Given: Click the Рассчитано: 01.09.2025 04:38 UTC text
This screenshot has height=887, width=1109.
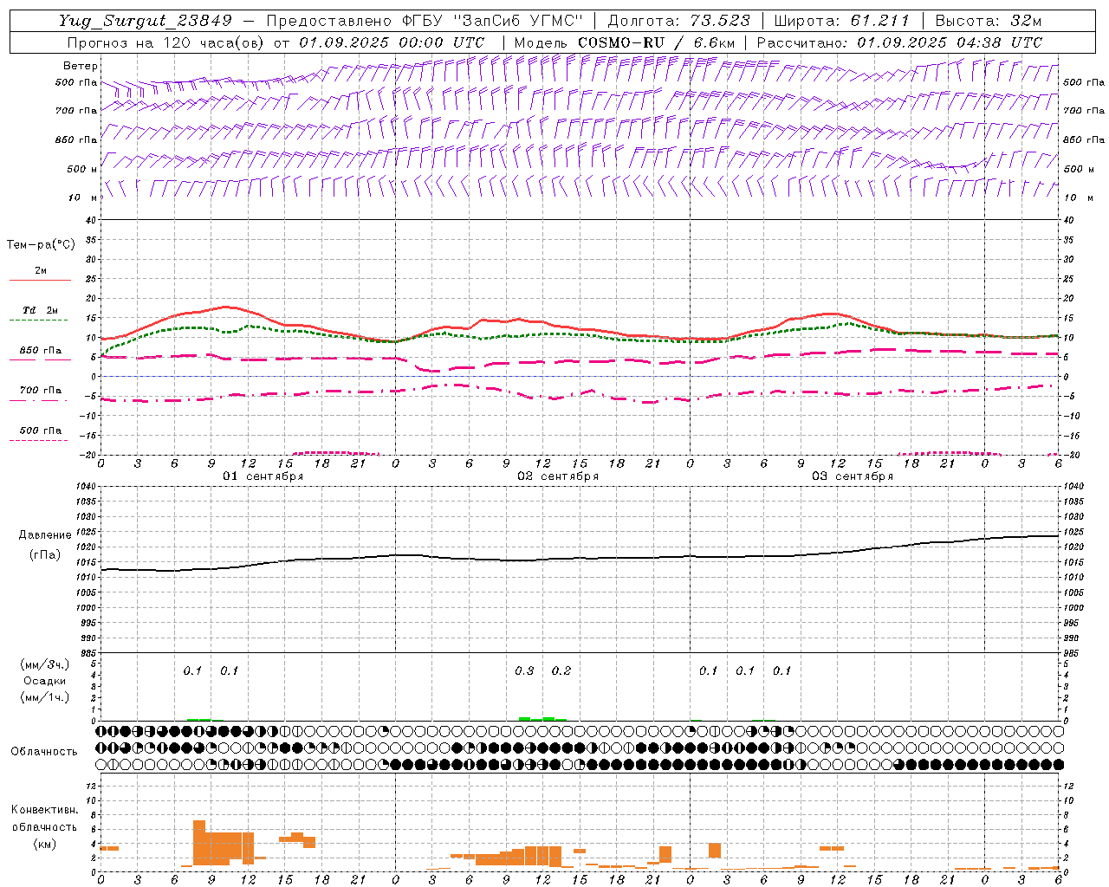Looking at the screenshot, I should [899, 42].
